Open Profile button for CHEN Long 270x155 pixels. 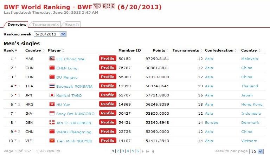108,68
